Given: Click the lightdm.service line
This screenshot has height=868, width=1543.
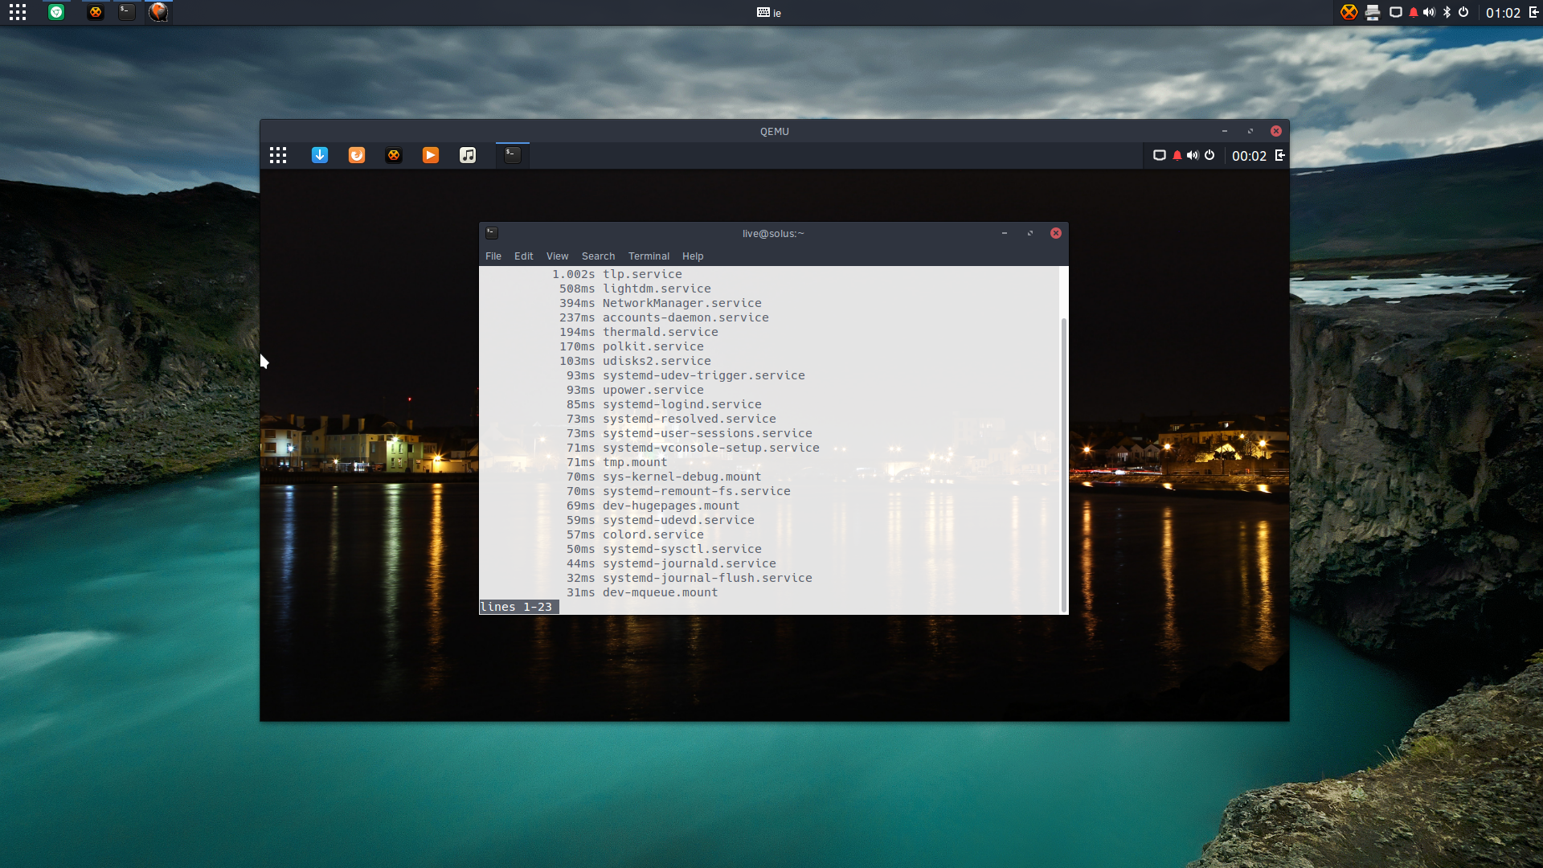Looking at the screenshot, I should (x=635, y=289).
